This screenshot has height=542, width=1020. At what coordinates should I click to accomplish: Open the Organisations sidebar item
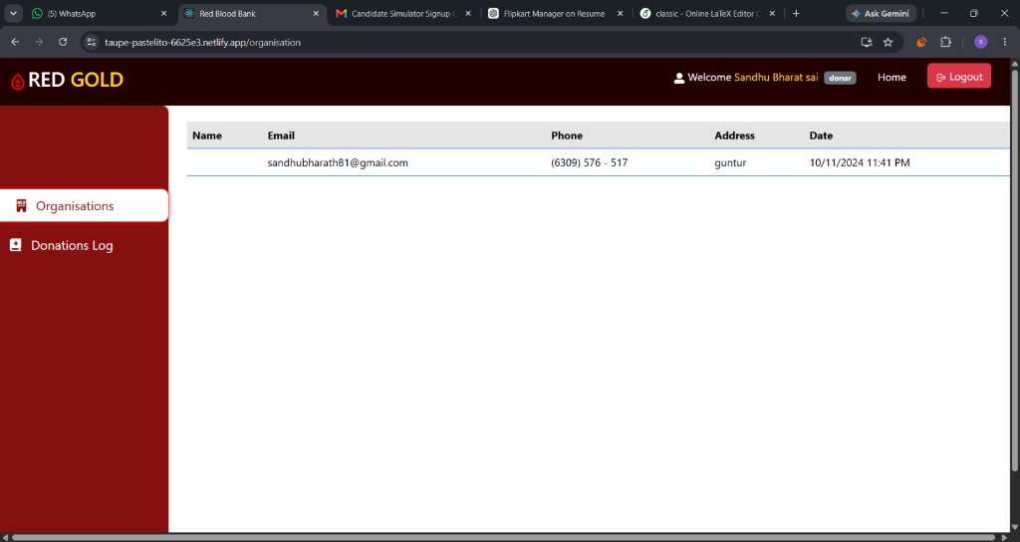(84, 205)
